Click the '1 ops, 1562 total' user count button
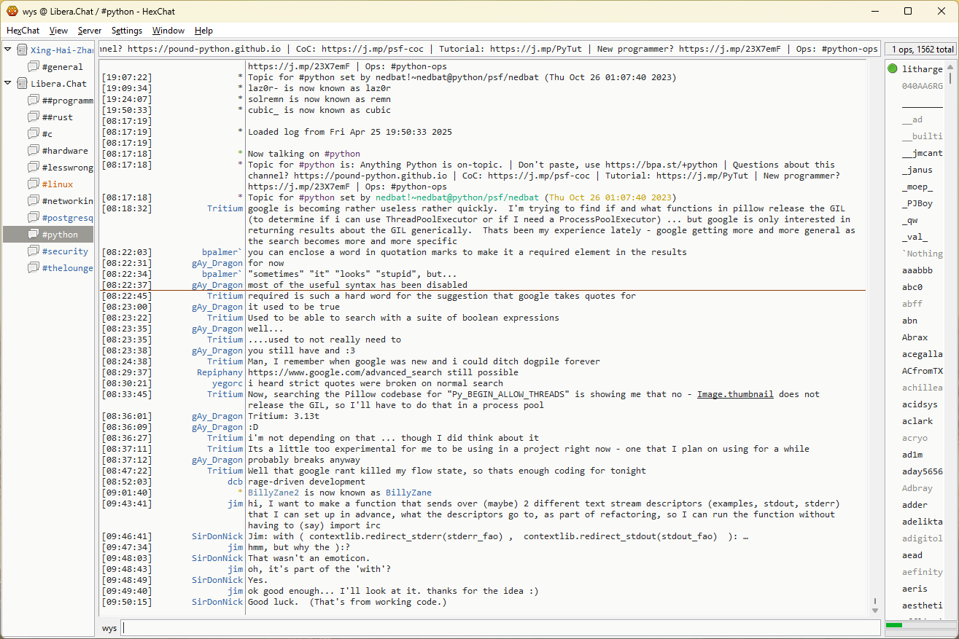Image resolution: width=959 pixels, height=639 pixels. pyautogui.click(x=922, y=50)
